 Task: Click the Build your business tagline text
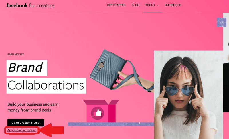pyautogui.click(x=33, y=107)
